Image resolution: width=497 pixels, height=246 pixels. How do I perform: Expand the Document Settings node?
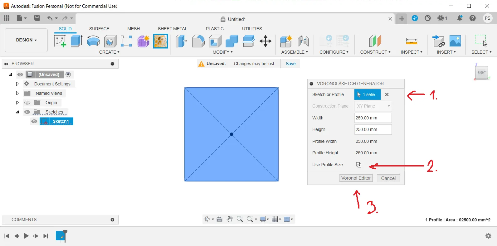[17, 84]
